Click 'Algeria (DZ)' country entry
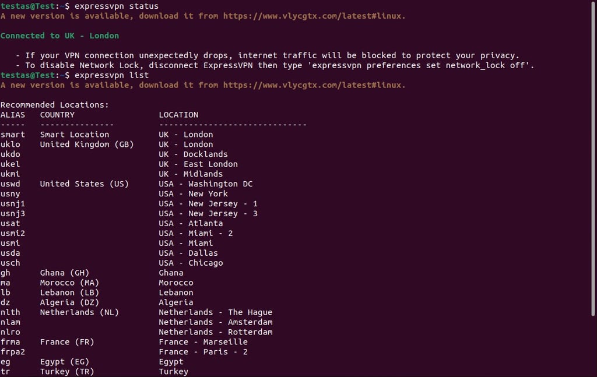Viewport: 597px width, 377px height. pos(70,303)
